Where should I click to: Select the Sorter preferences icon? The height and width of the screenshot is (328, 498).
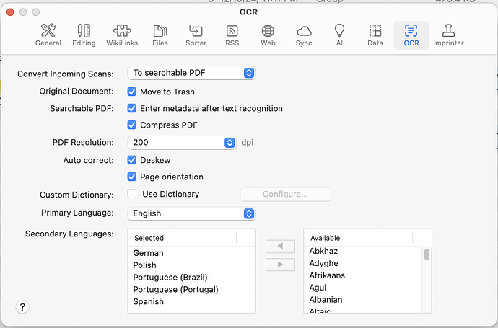point(196,35)
